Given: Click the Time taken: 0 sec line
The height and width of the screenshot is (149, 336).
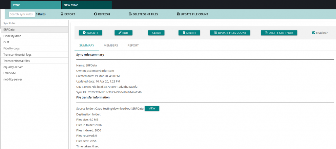Looking at the screenshot, I should tap(87, 146).
